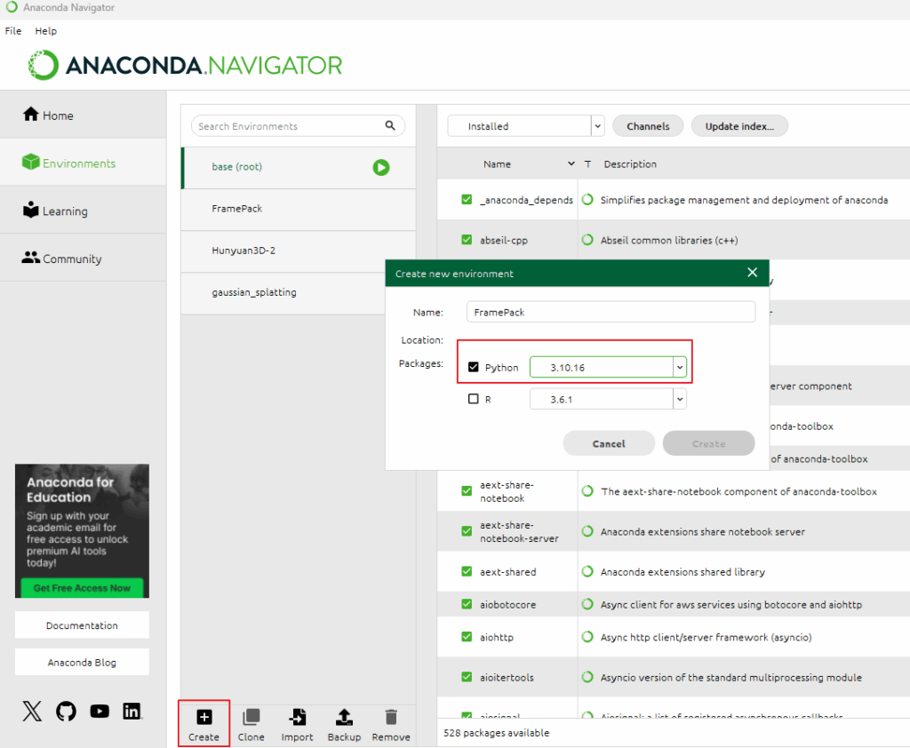This screenshot has width=910, height=748.
Task: Toggle the aext-share-notebook-server package checkbox
Action: coord(467,531)
